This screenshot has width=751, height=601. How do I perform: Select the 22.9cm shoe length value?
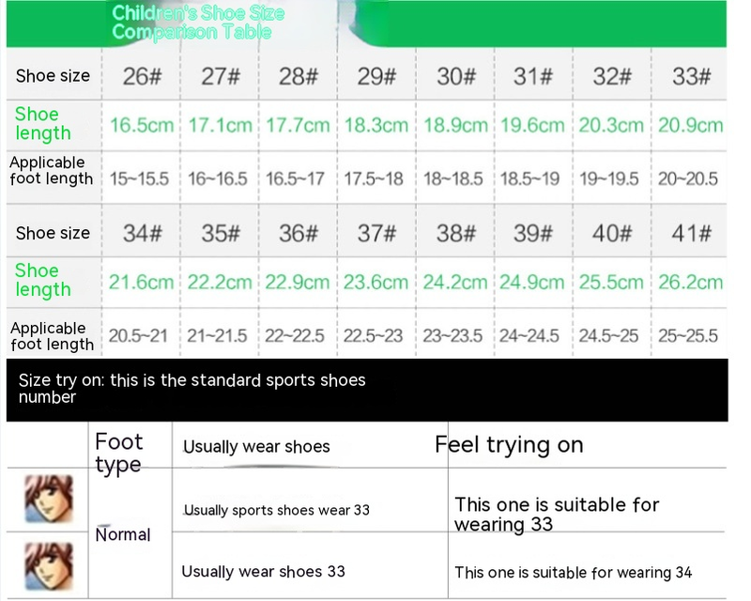click(x=298, y=282)
